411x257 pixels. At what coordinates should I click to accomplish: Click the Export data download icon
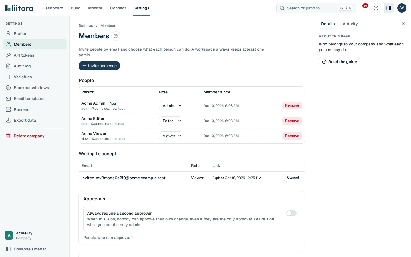8,120
